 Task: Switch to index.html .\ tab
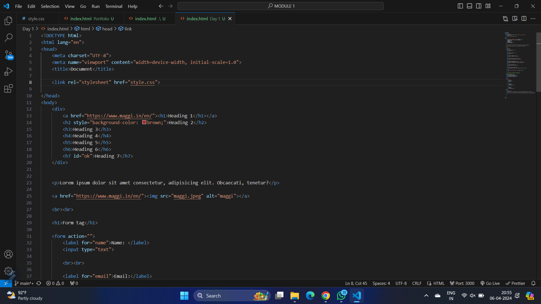(150, 19)
